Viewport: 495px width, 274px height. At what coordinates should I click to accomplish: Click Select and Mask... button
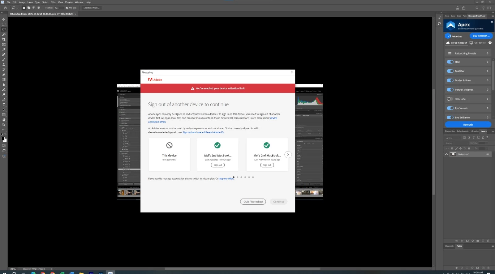pyautogui.click(x=91, y=8)
